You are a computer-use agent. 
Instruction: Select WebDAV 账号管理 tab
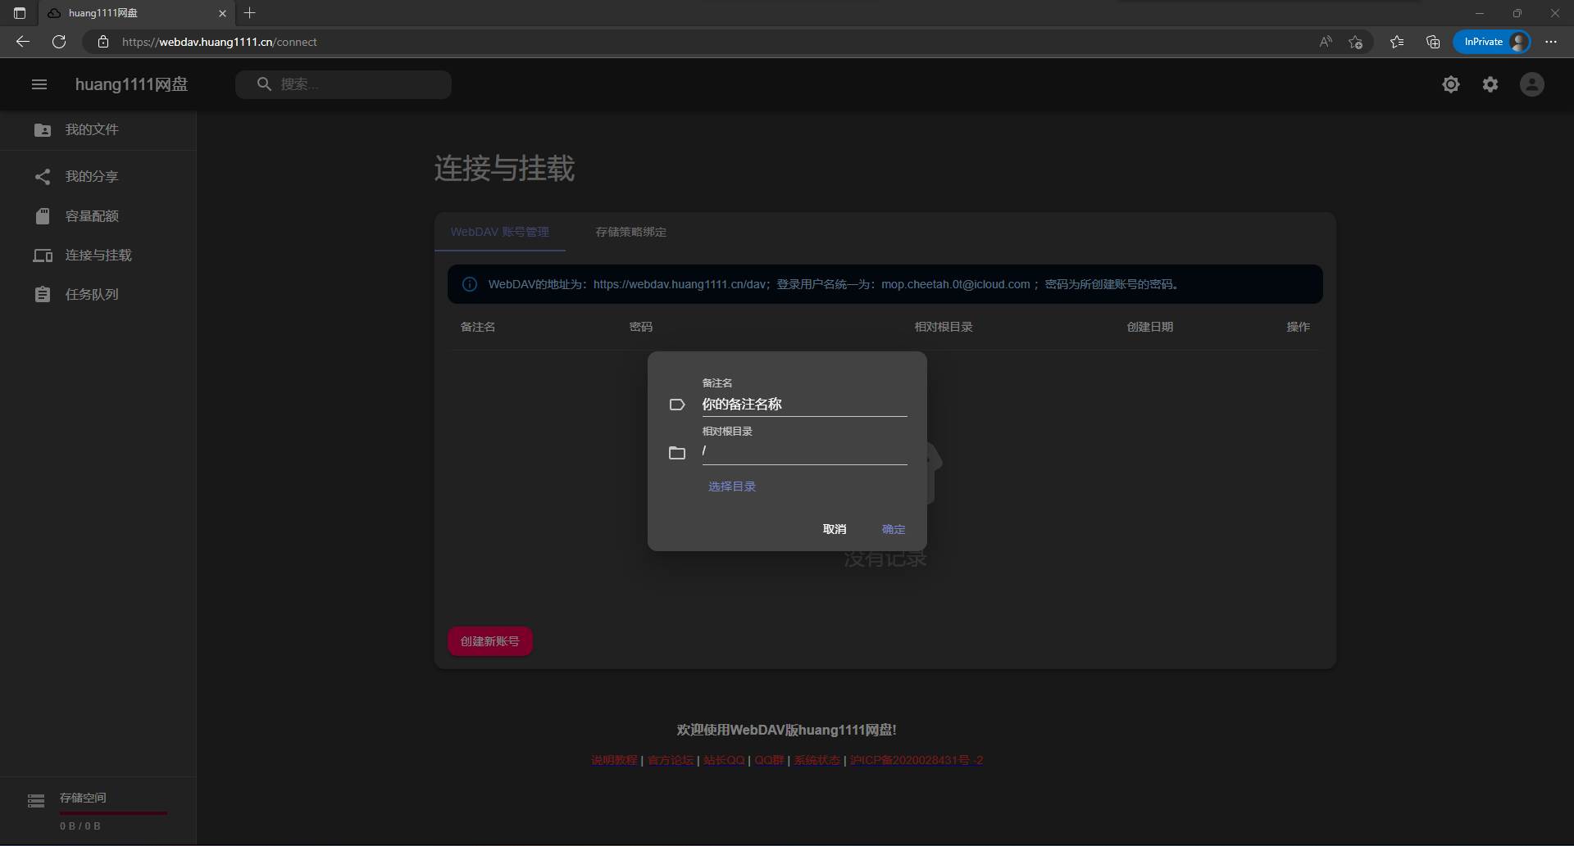[x=499, y=233]
